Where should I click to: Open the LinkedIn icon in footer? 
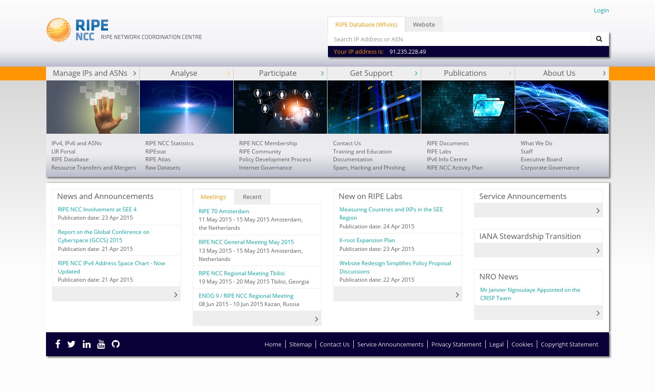click(86, 344)
